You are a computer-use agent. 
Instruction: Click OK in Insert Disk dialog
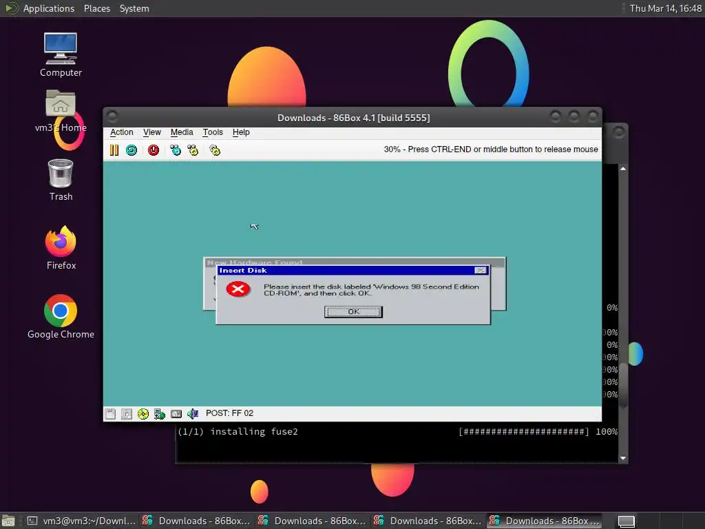click(353, 312)
